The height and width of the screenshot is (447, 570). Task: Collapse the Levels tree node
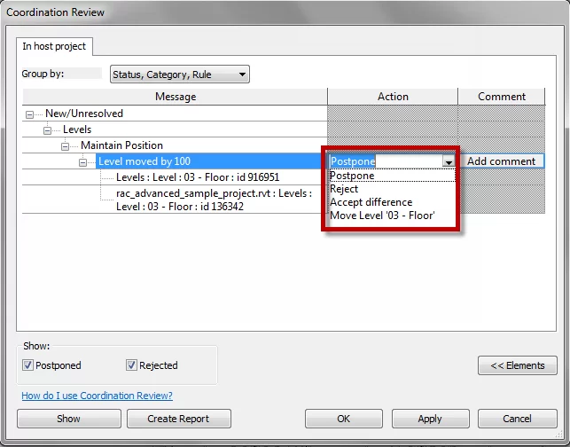pyautogui.click(x=48, y=129)
